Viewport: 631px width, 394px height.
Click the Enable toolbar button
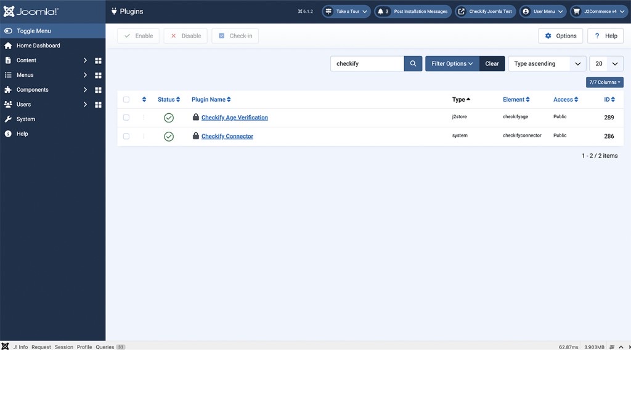click(x=138, y=36)
